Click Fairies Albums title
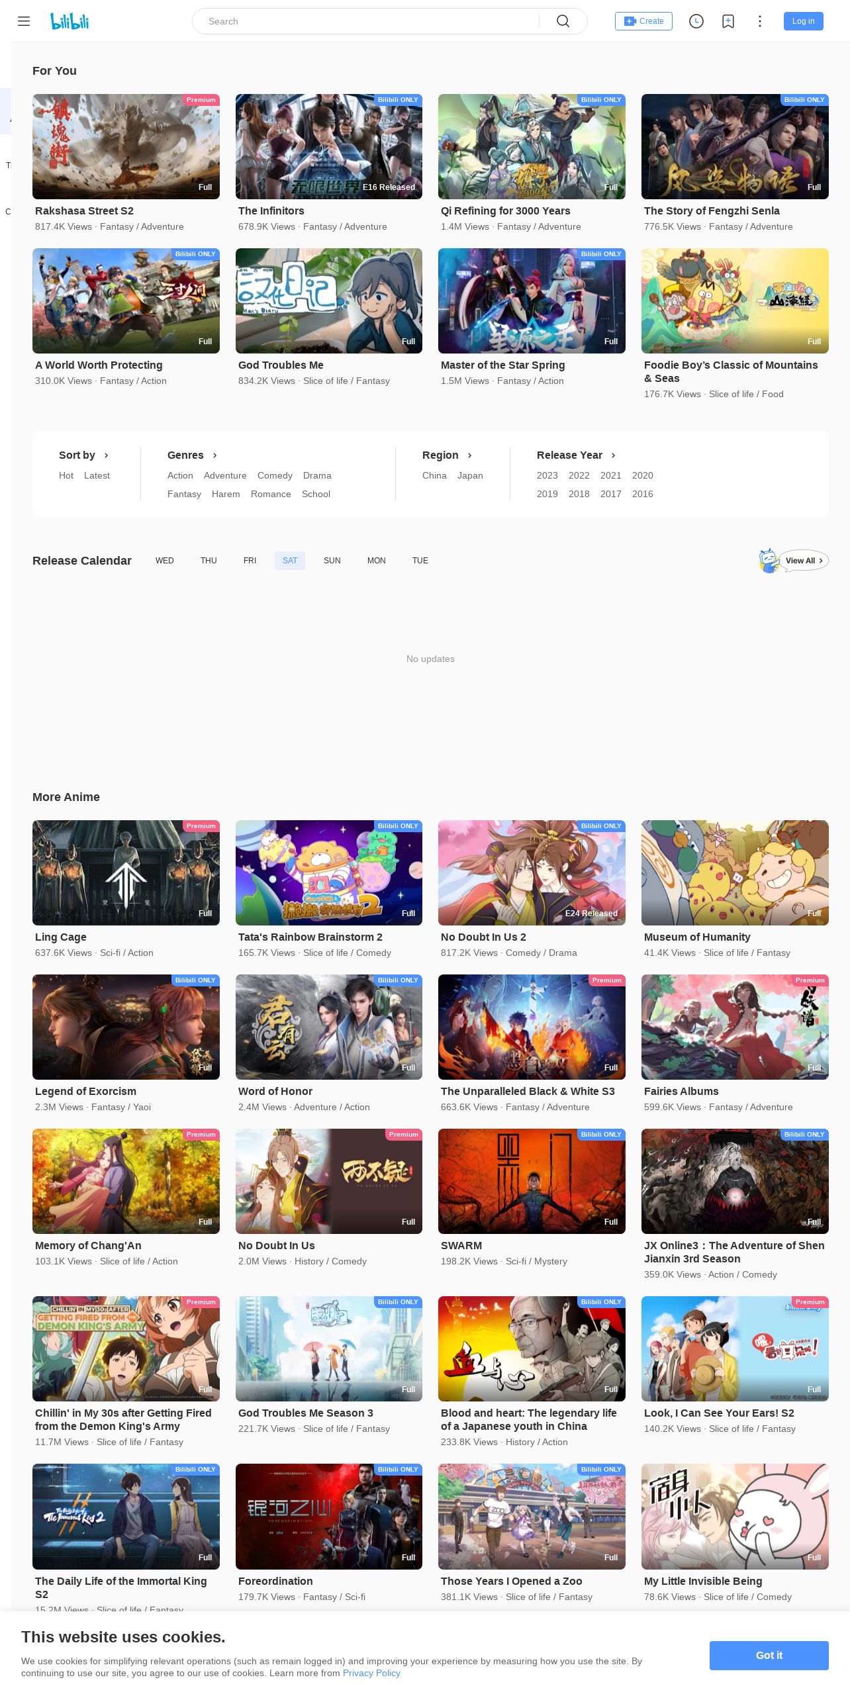 [681, 1091]
